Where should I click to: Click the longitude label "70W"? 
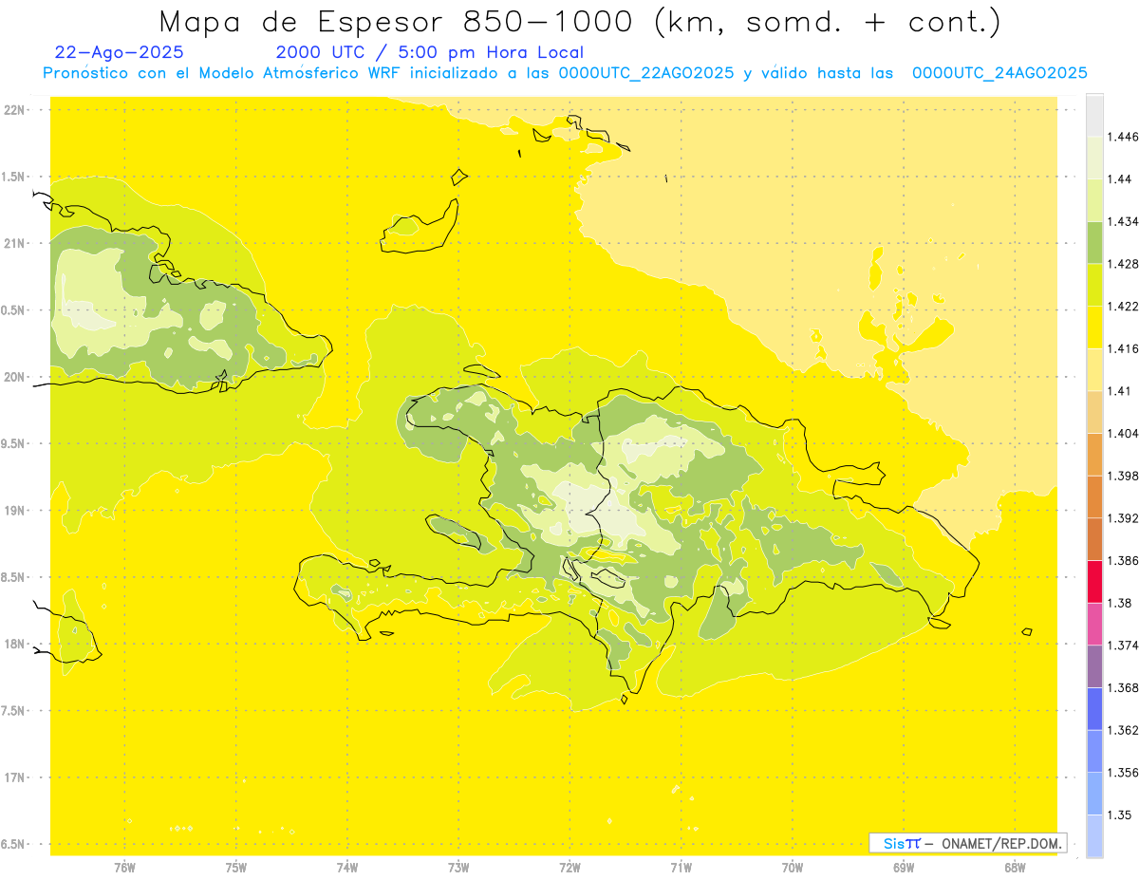coord(793,868)
